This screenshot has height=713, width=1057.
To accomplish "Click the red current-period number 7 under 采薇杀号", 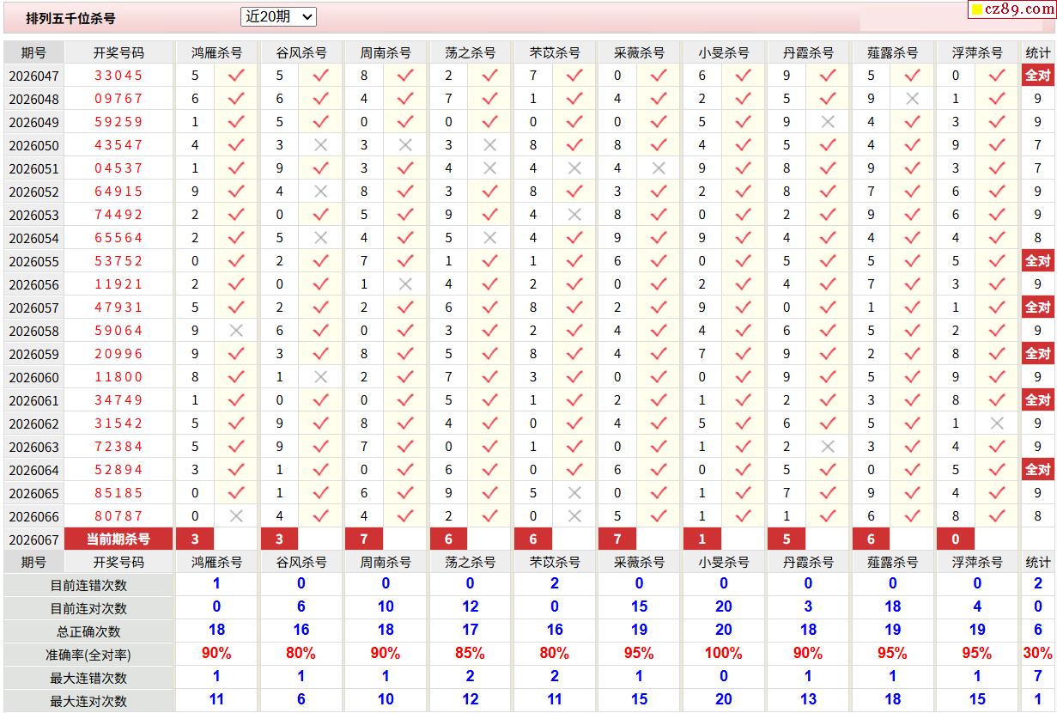I will [617, 539].
